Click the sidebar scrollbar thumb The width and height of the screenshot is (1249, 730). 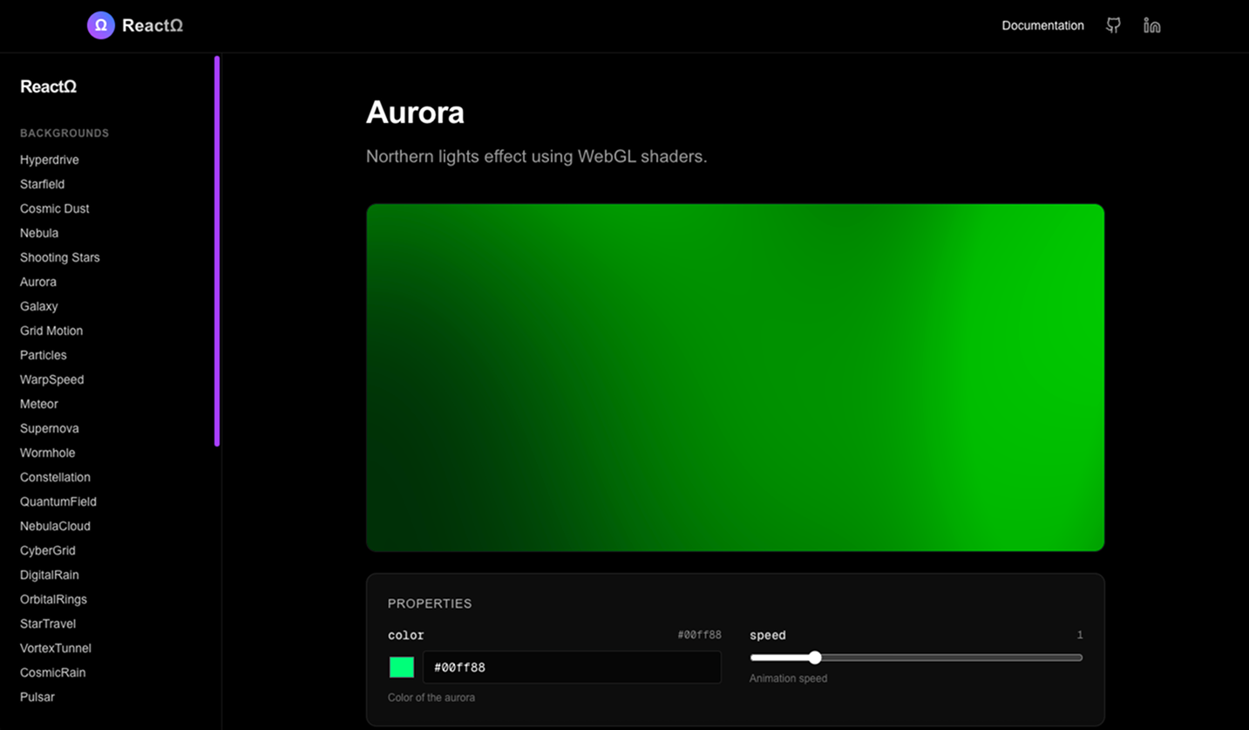coord(217,249)
